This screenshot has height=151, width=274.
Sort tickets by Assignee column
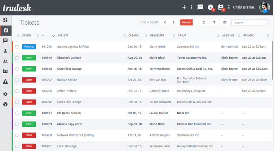pyautogui.click(x=228, y=36)
